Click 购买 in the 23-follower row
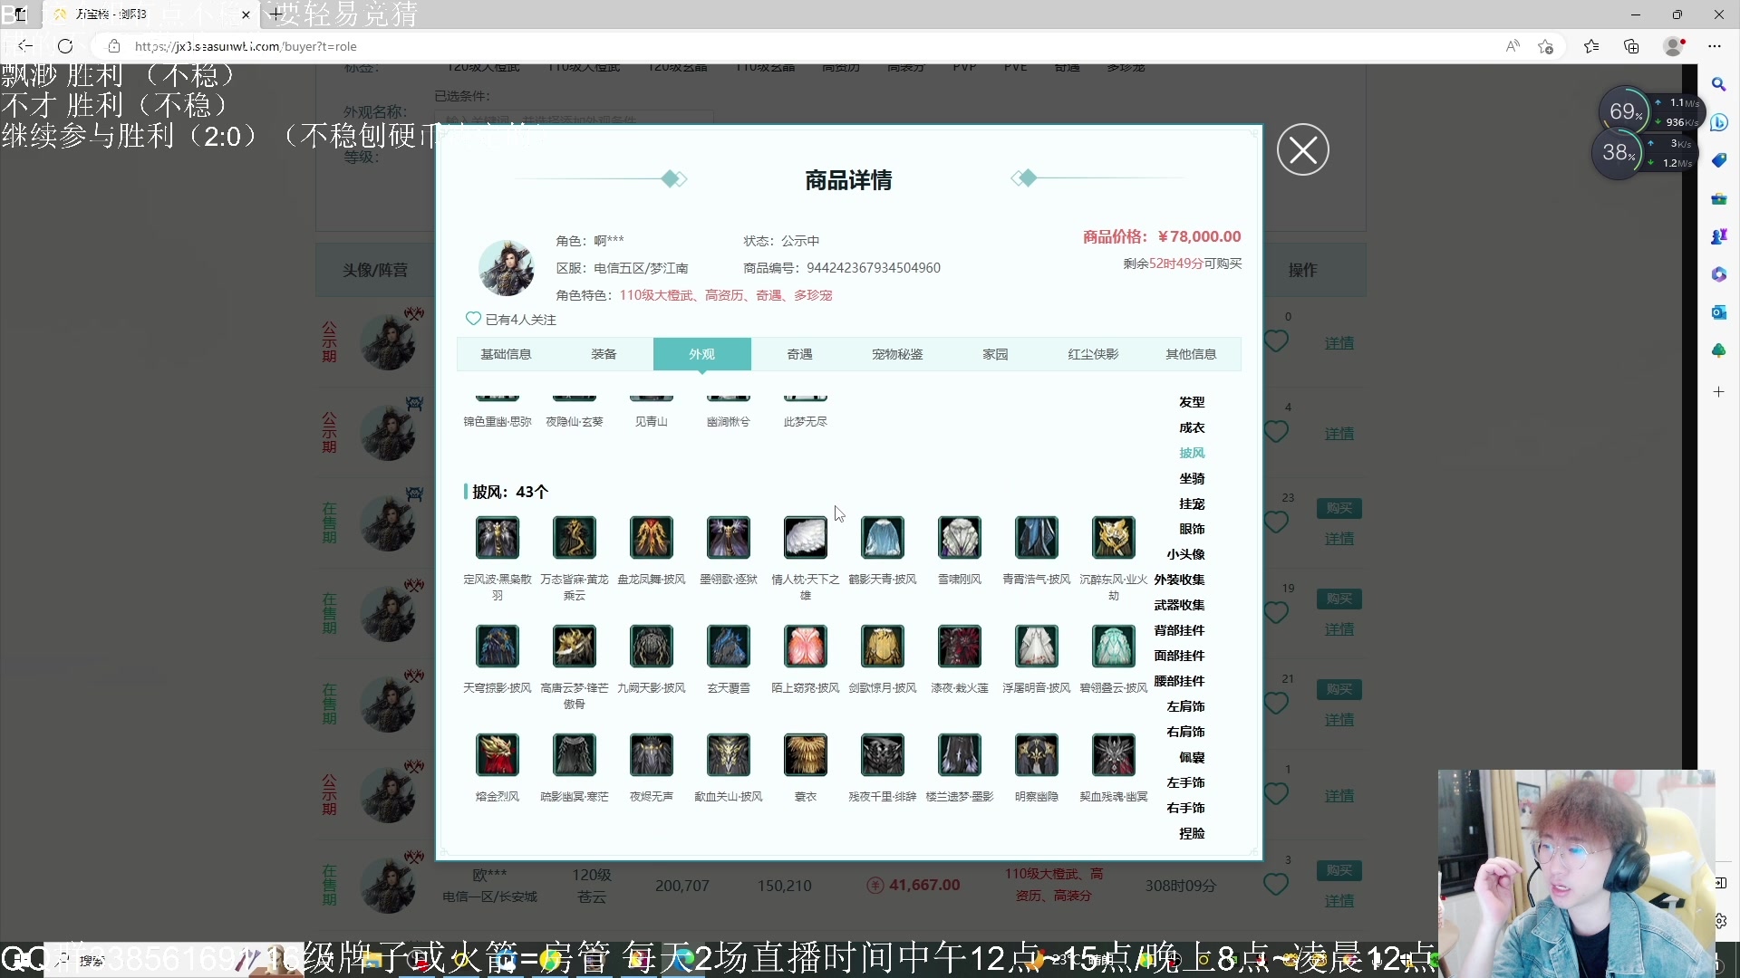This screenshot has width=1740, height=978. click(x=1339, y=508)
